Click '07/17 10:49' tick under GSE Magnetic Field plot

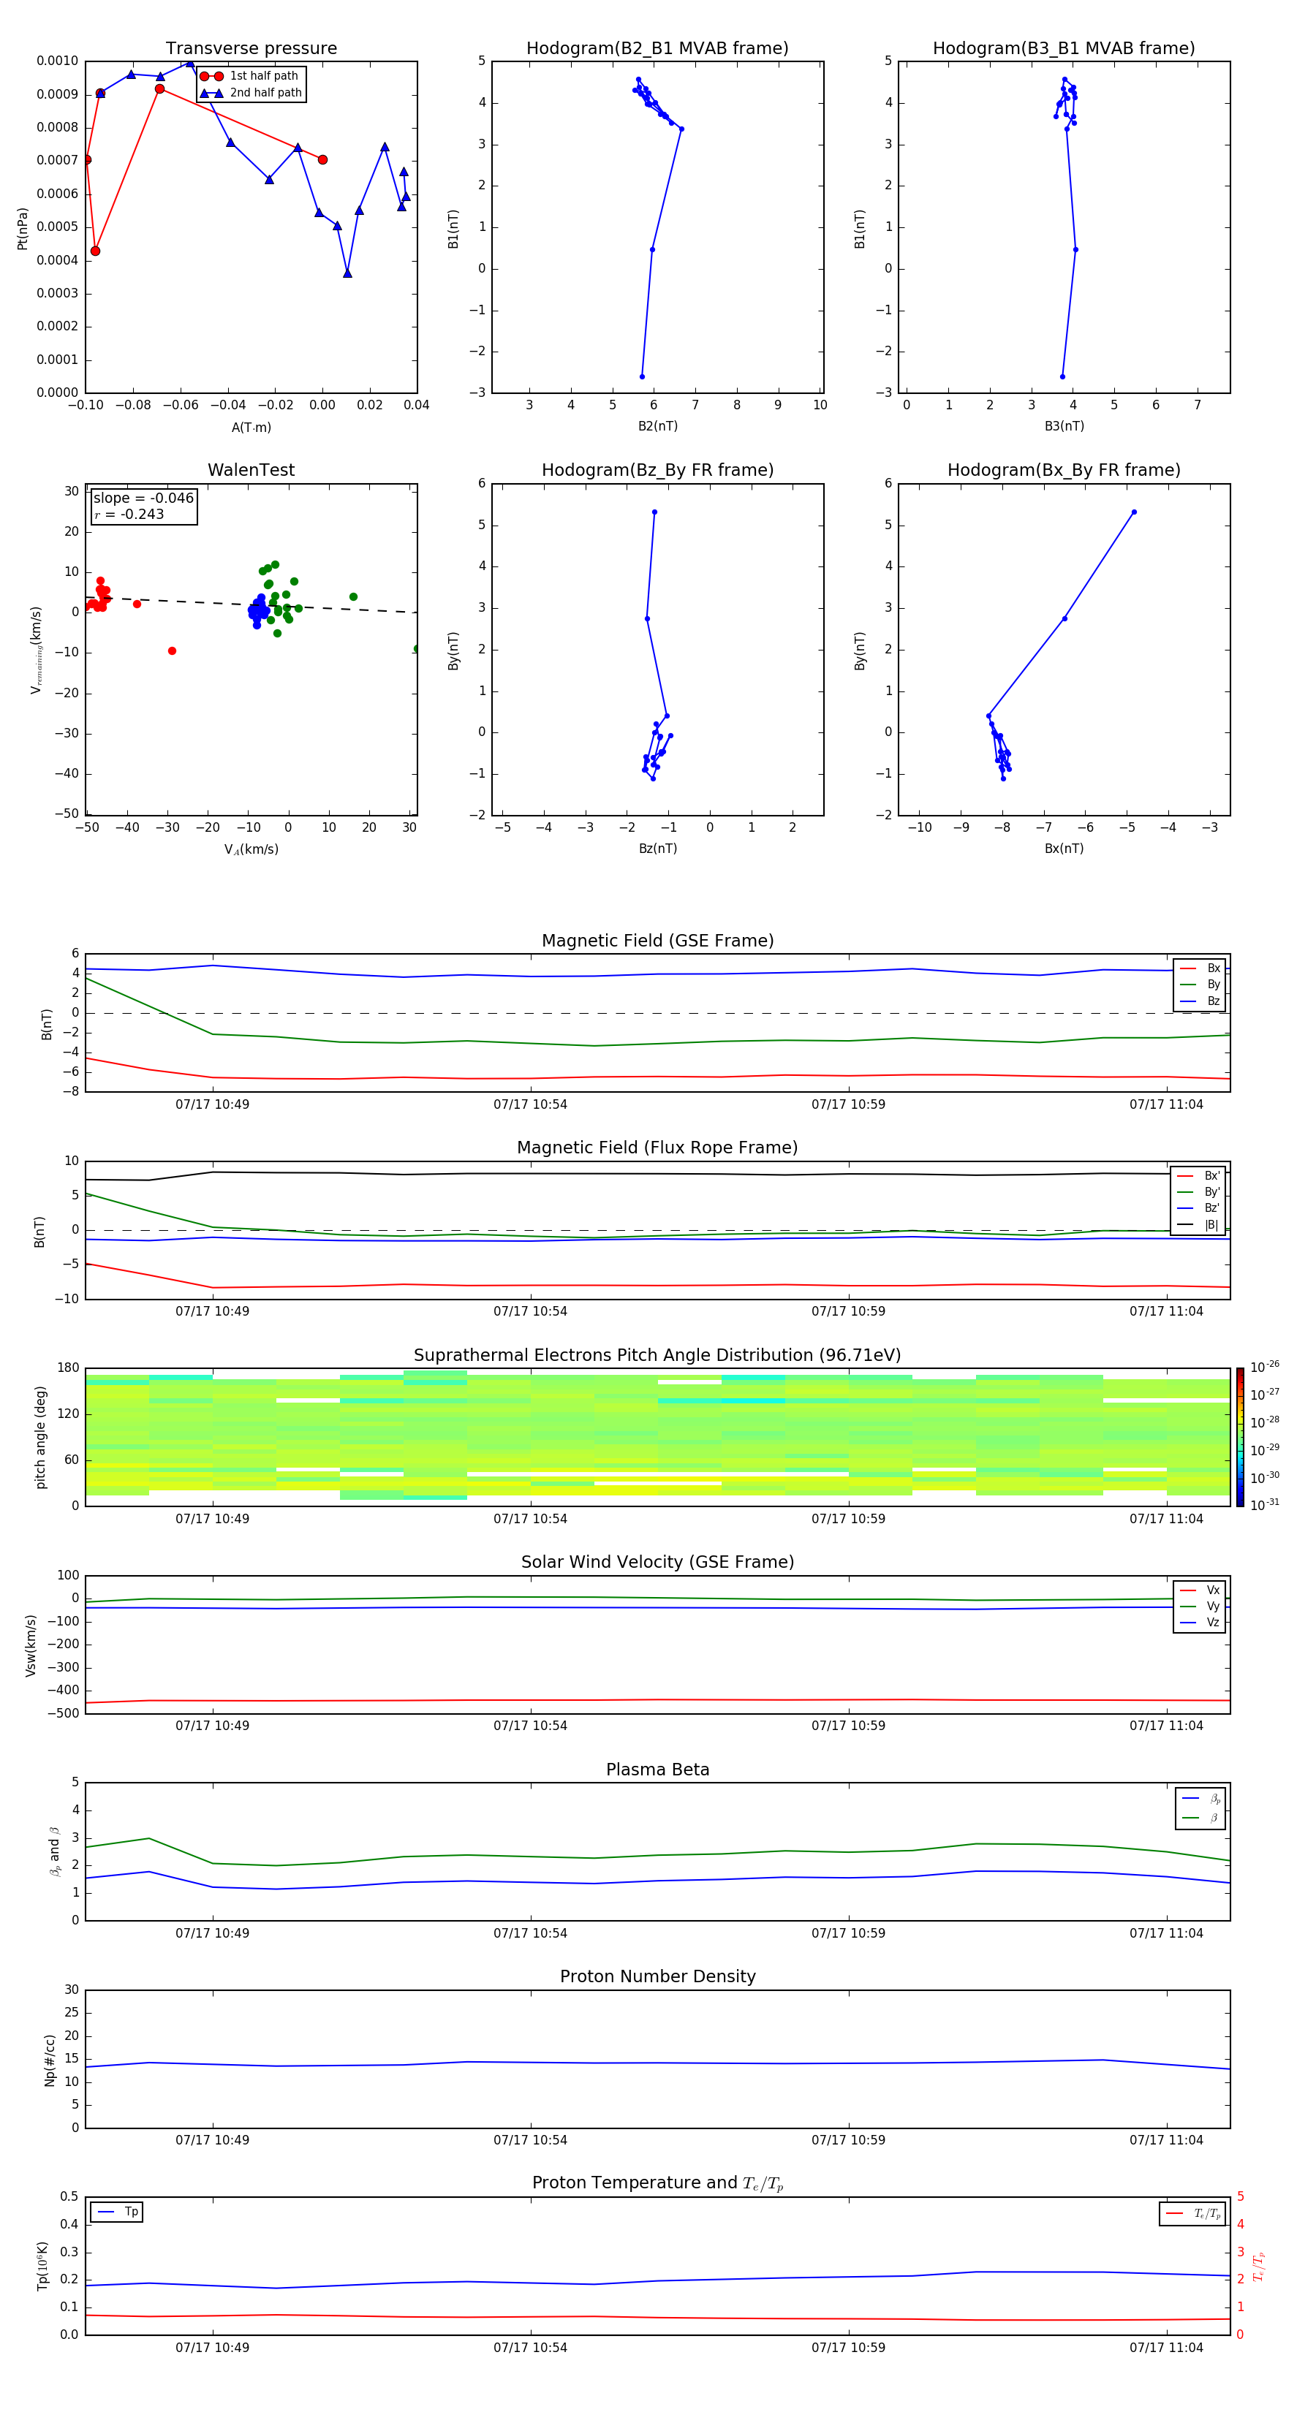pyautogui.click(x=213, y=1104)
